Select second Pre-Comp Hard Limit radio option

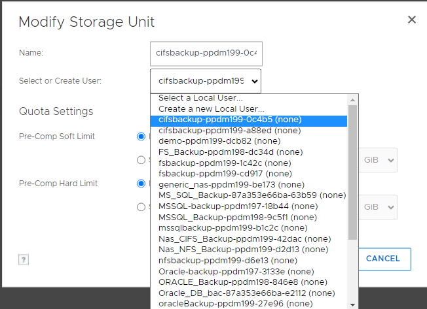pos(141,207)
